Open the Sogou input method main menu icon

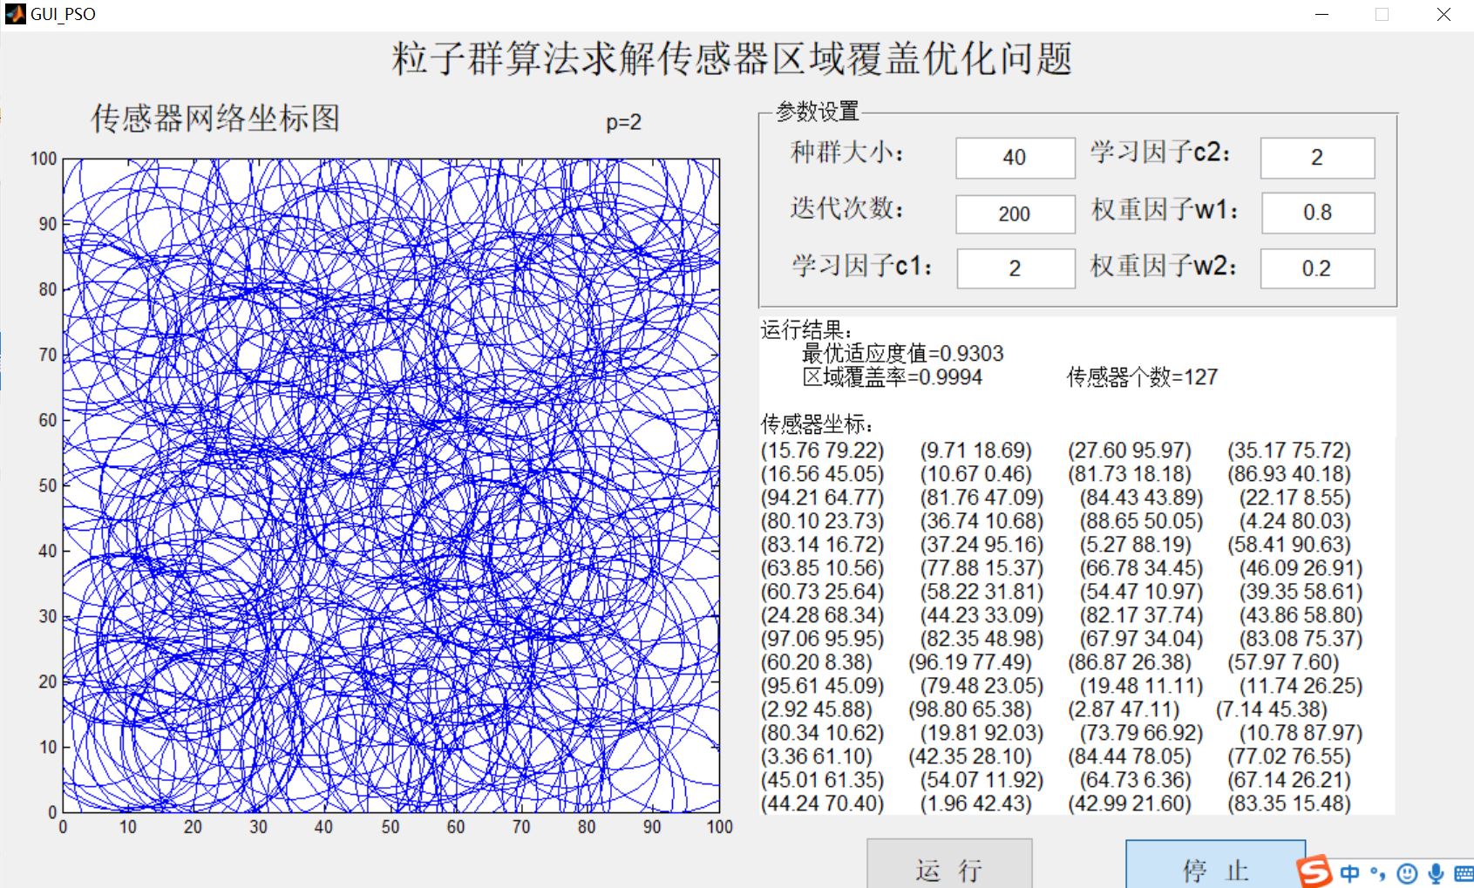1315,872
